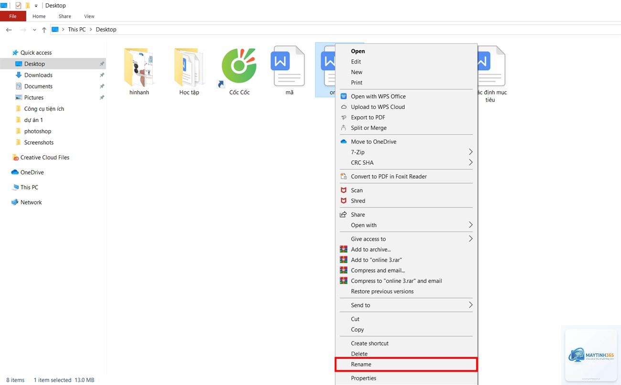Image resolution: width=621 pixels, height=385 pixels.
Task: Click the Split or Merge icon
Action: pos(343,128)
